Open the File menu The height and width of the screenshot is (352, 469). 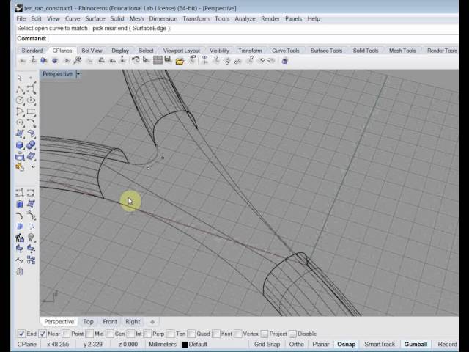pyautogui.click(x=21, y=18)
